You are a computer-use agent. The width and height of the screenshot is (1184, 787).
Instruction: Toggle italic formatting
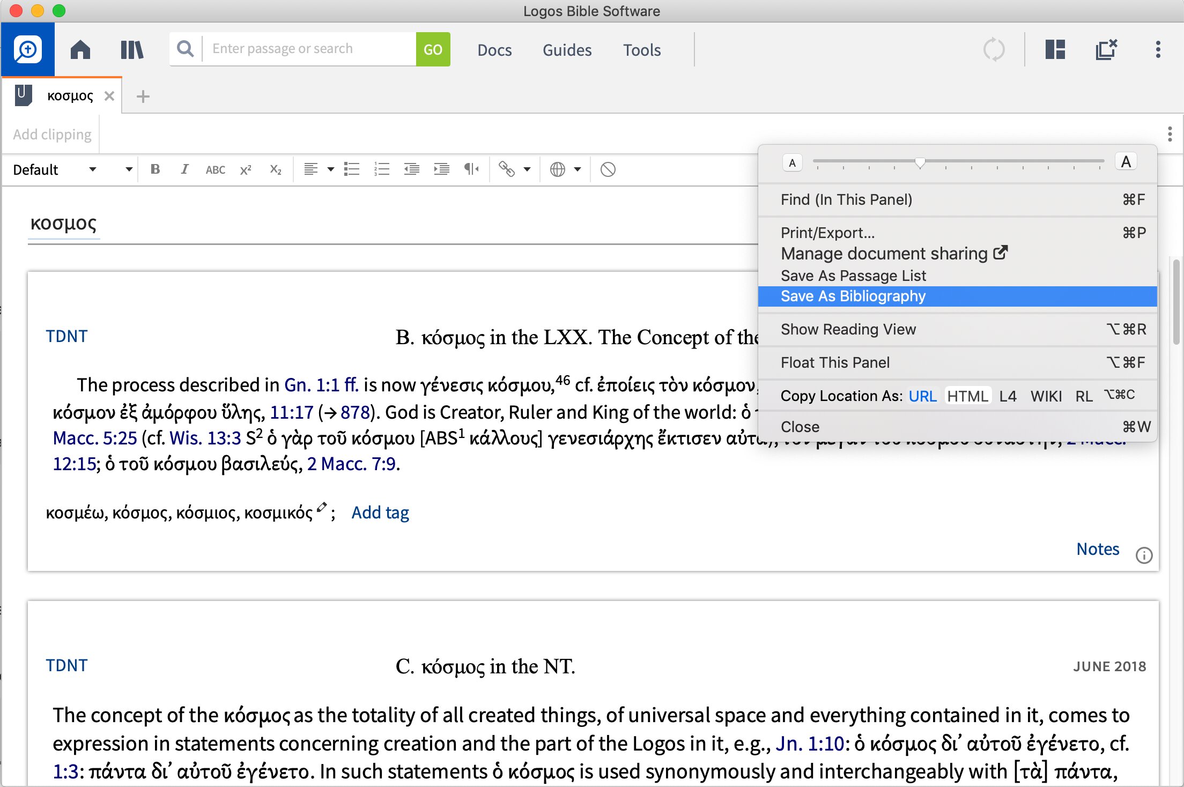(x=184, y=169)
